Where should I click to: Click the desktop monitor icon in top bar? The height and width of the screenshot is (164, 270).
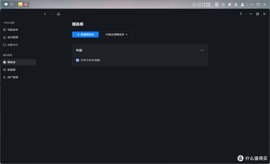[x=6, y=4]
